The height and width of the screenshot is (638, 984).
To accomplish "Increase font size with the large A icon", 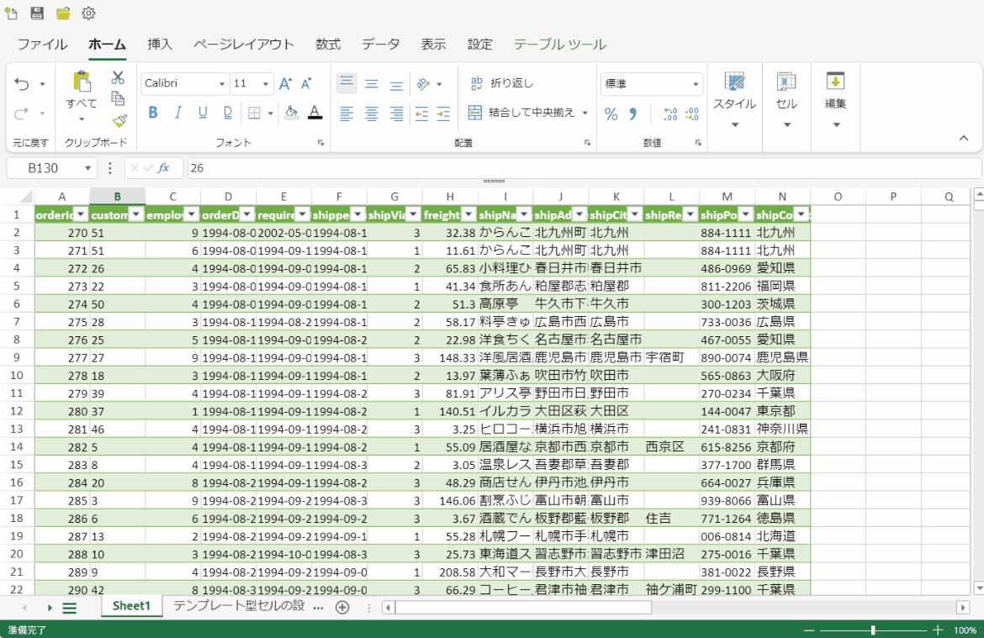I will click(285, 83).
